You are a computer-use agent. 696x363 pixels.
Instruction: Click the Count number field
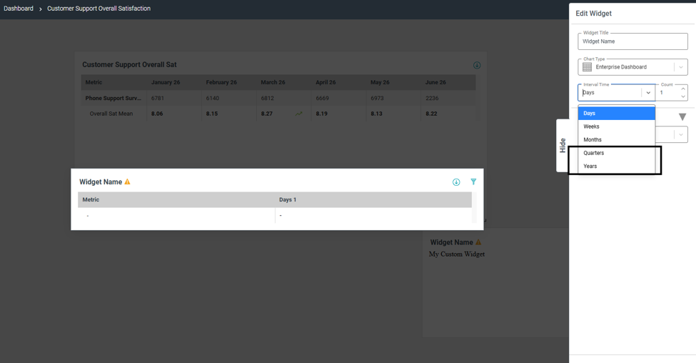coord(668,93)
